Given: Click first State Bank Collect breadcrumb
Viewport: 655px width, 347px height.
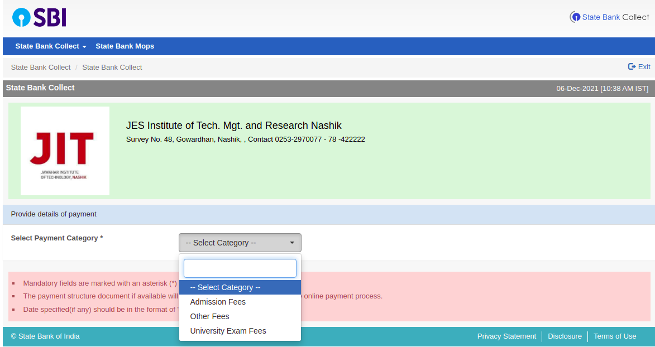Looking at the screenshot, I should point(41,68).
